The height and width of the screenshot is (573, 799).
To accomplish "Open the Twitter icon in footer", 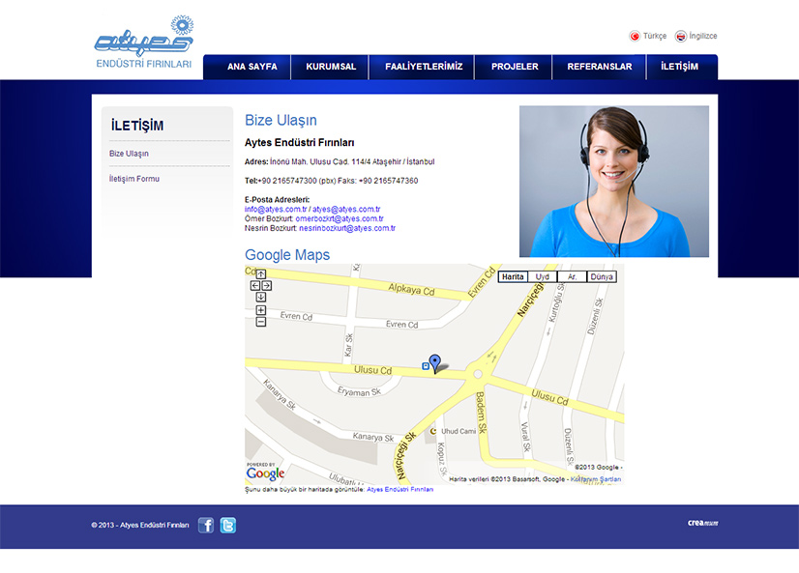I will coord(227,526).
